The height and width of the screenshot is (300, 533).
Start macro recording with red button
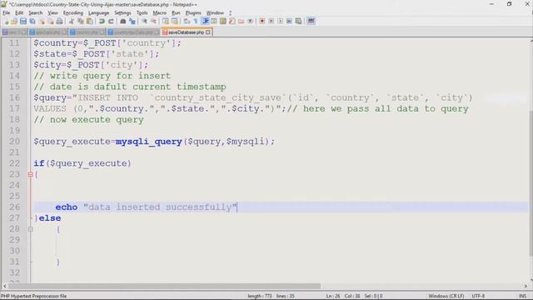[262, 21]
